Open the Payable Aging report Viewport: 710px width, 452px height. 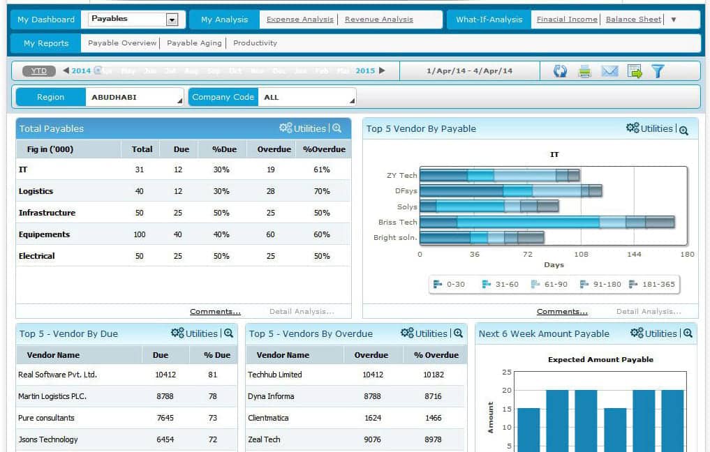click(194, 43)
